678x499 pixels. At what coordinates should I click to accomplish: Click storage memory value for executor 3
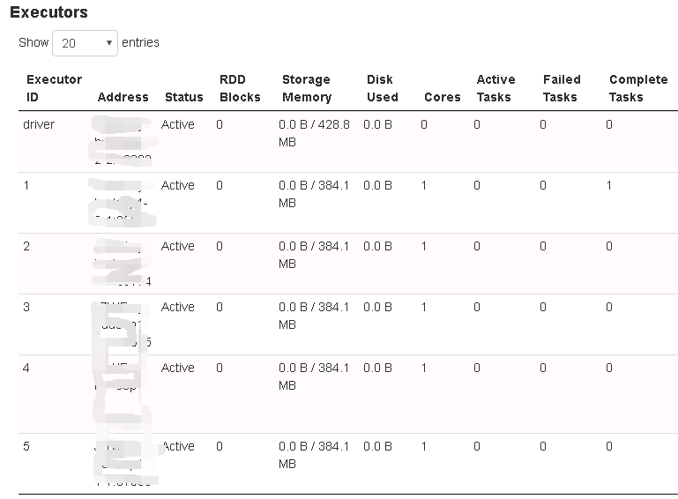click(314, 316)
